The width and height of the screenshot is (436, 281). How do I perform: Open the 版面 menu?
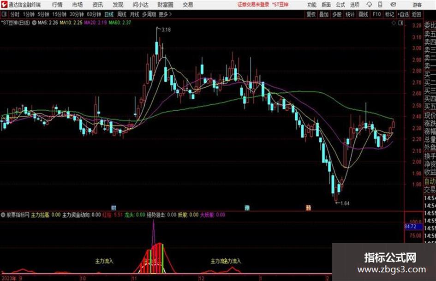326,5
